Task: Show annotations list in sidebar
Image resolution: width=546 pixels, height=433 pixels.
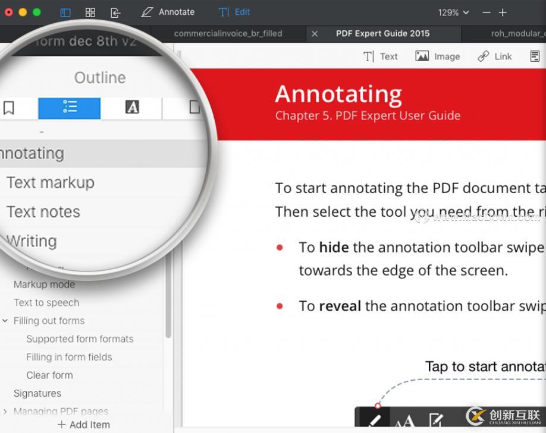Action: pos(132,107)
